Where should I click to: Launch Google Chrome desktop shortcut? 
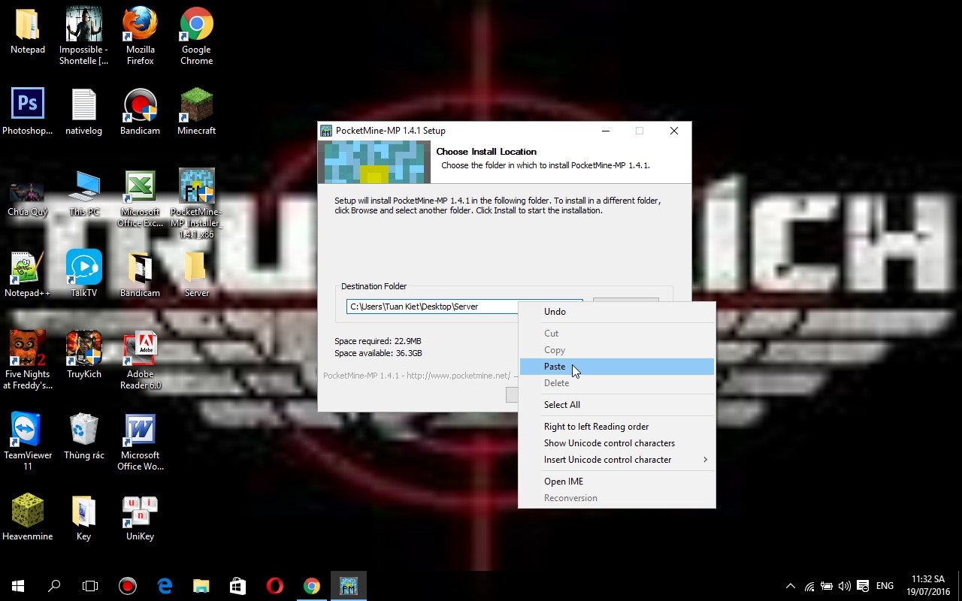click(x=196, y=36)
